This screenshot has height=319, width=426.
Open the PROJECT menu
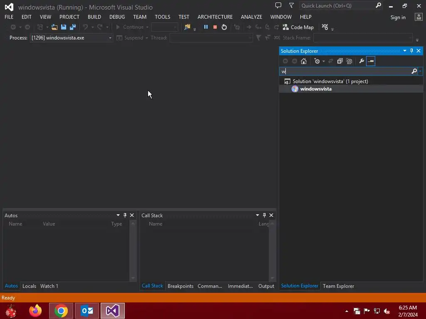pyautogui.click(x=69, y=17)
